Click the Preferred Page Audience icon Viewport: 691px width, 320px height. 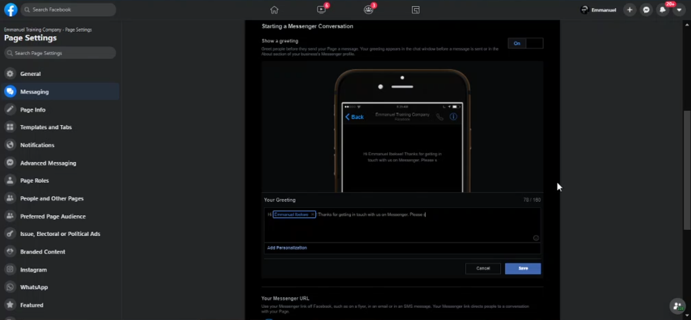coord(10,216)
